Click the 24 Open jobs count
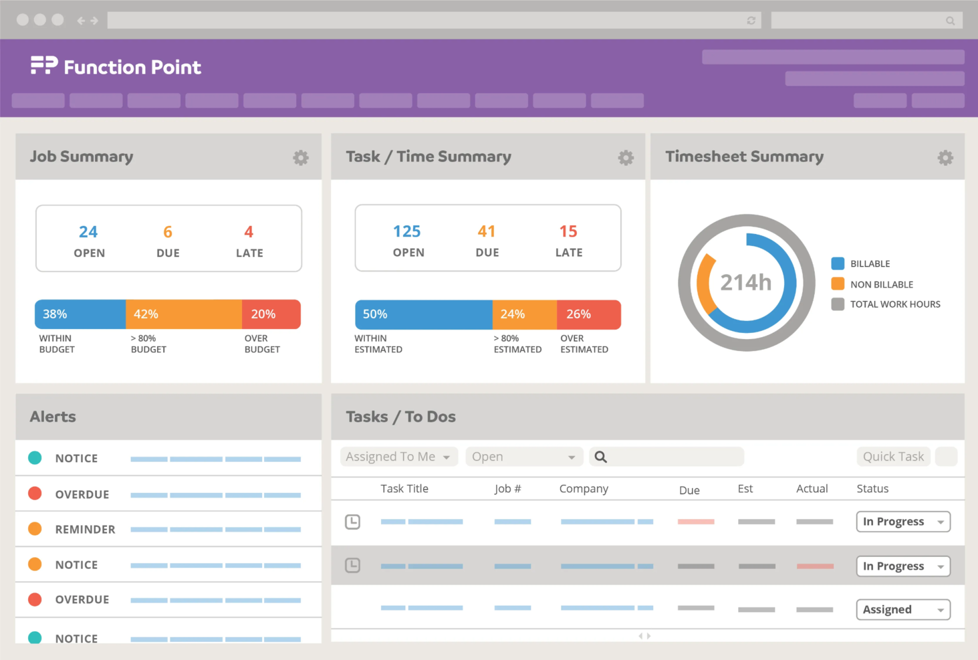This screenshot has height=660, width=978. click(89, 231)
